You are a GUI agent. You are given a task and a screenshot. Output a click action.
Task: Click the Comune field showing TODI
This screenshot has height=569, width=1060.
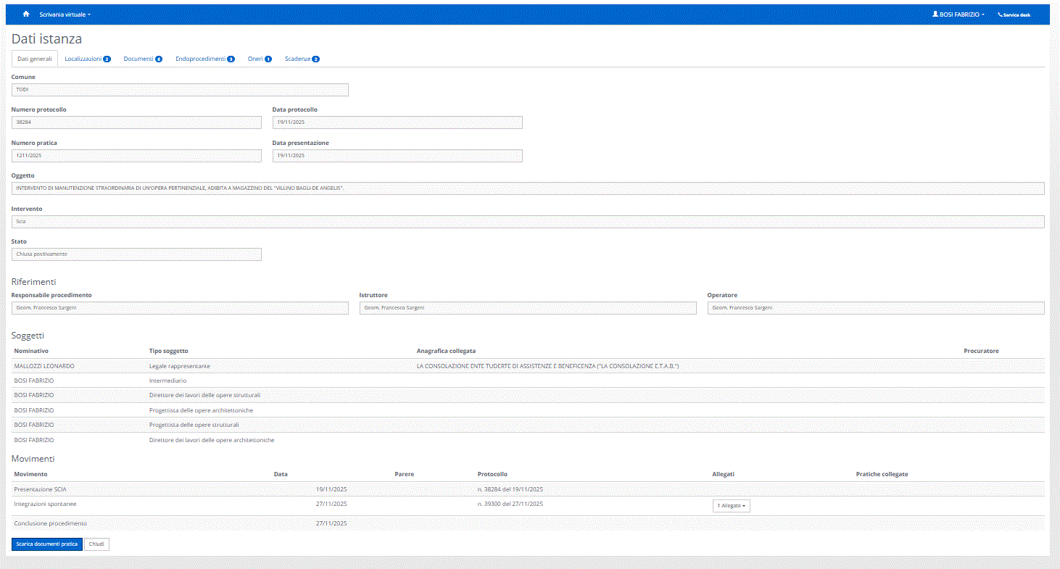[x=180, y=90]
